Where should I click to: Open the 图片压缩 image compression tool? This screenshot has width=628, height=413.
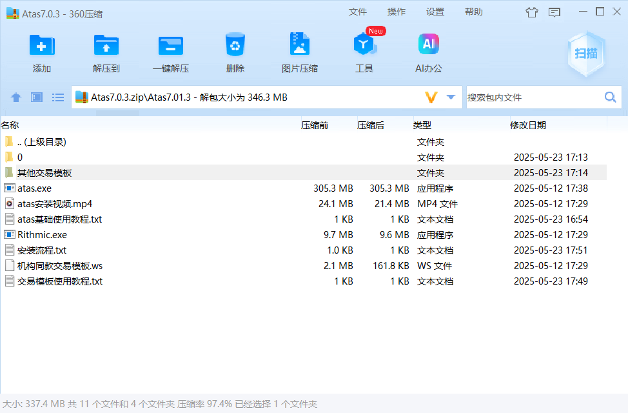(x=300, y=44)
